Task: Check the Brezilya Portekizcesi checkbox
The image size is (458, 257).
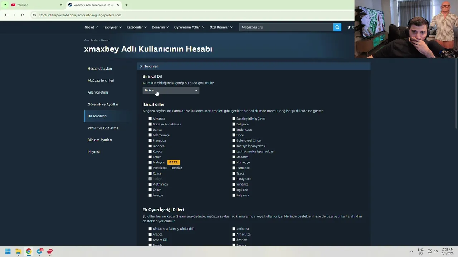Action: 150,124
